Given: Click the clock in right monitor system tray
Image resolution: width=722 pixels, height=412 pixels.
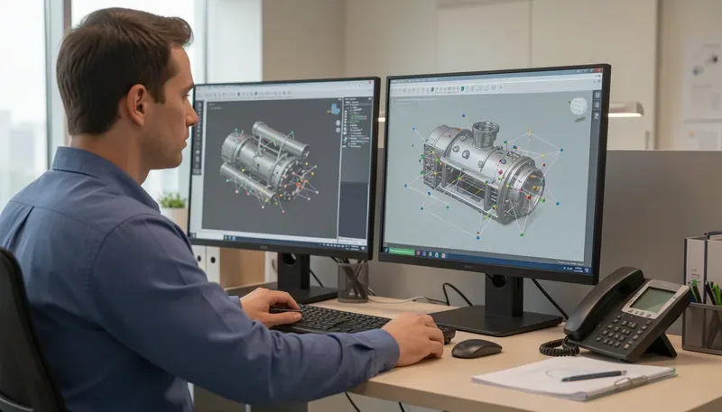Looking at the screenshot, I should pos(579,269).
